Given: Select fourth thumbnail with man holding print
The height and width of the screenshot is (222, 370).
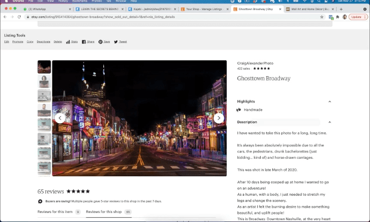Looking at the screenshot, I should 44,110.
